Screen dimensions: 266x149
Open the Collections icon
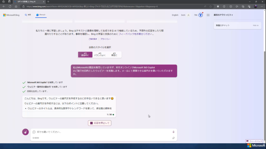243,6
